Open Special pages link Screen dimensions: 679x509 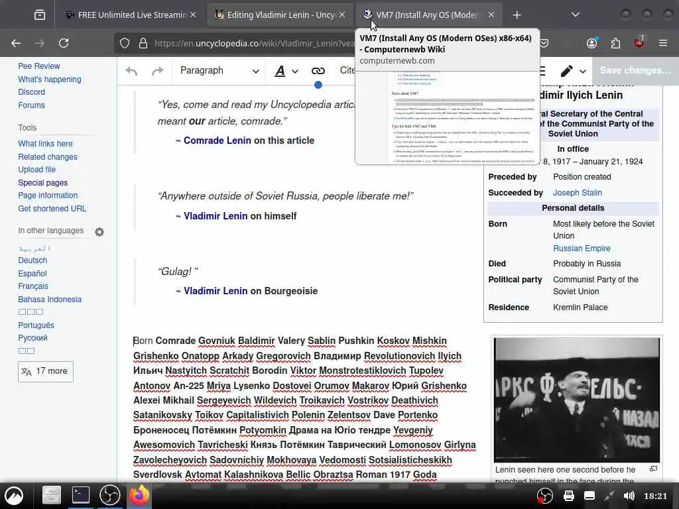[x=43, y=183]
